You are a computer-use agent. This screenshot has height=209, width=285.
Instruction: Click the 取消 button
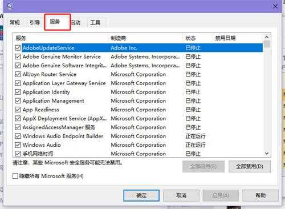point(181,195)
